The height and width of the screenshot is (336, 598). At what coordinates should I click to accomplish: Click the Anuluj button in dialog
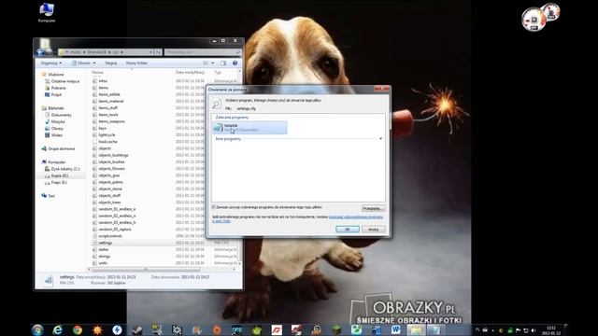point(374,229)
